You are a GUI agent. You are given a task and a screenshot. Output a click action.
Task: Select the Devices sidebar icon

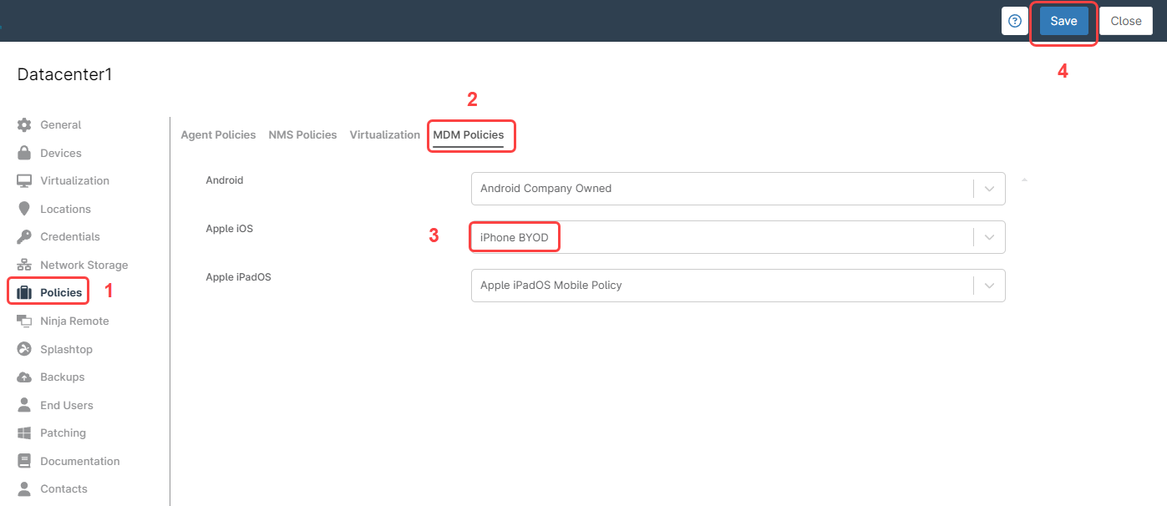(x=26, y=153)
